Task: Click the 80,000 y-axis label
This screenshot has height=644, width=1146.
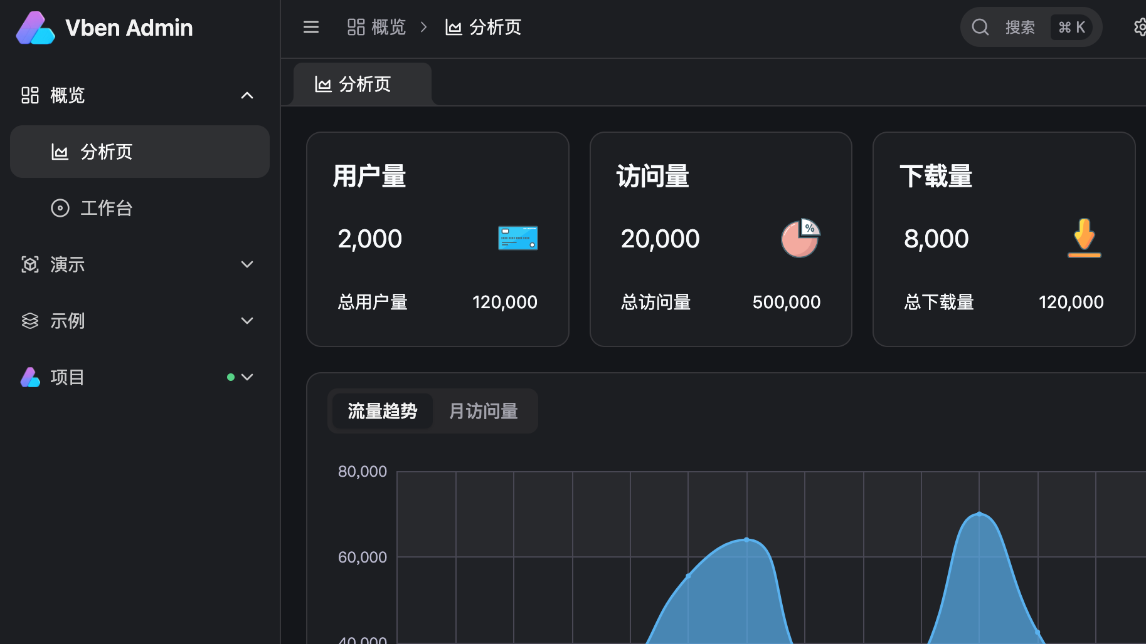Action: click(x=363, y=471)
